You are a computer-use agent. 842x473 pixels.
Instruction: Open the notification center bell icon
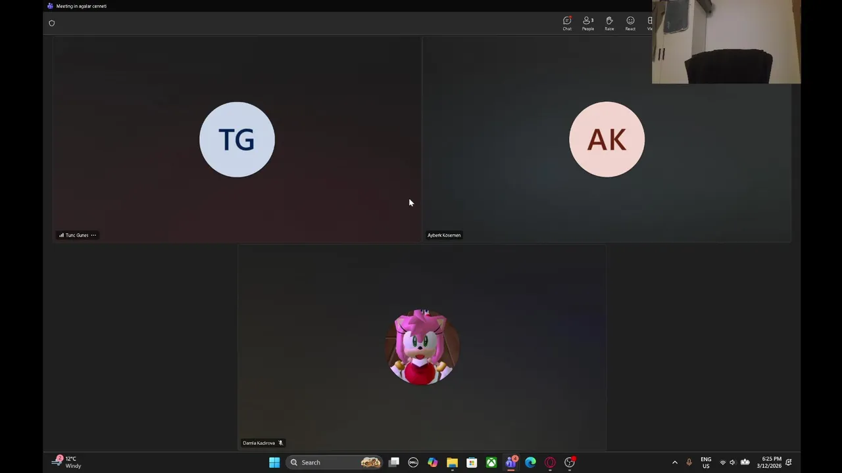pyautogui.click(x=789, y=462)
